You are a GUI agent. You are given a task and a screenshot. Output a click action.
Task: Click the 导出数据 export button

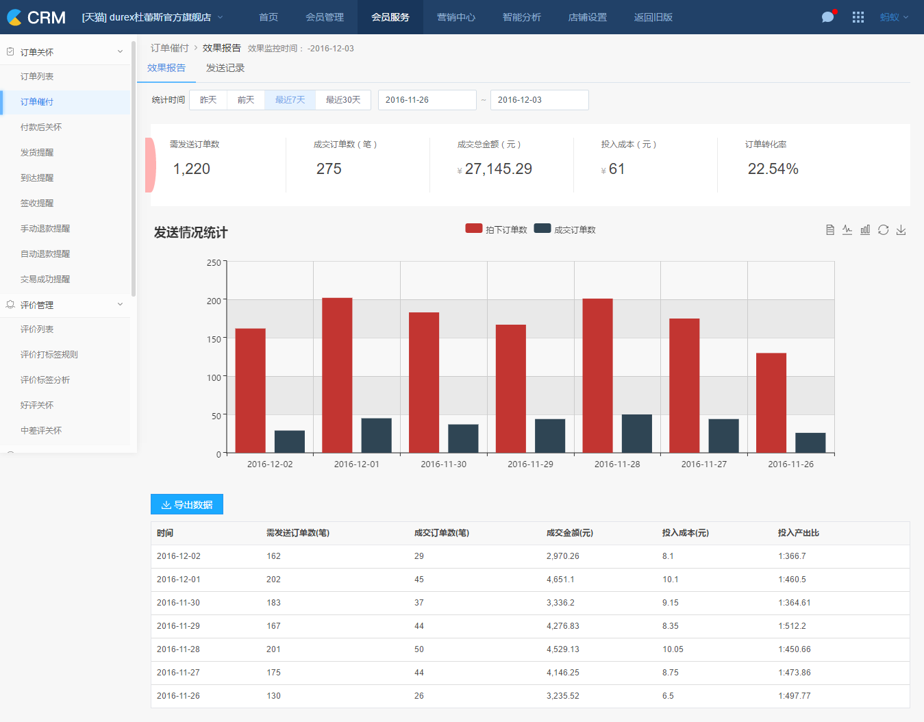[187, 505]
